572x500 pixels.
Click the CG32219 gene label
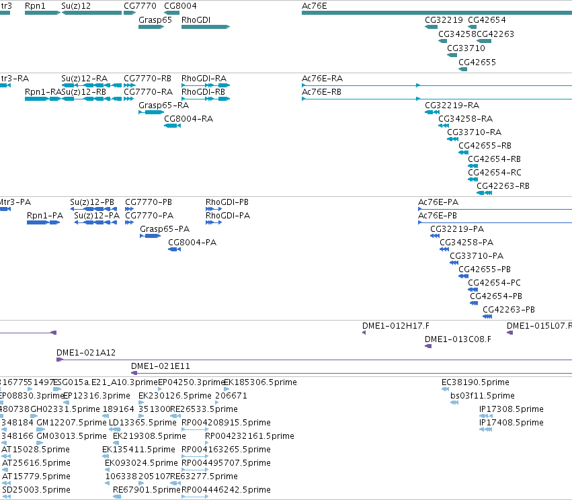(444, 19)
